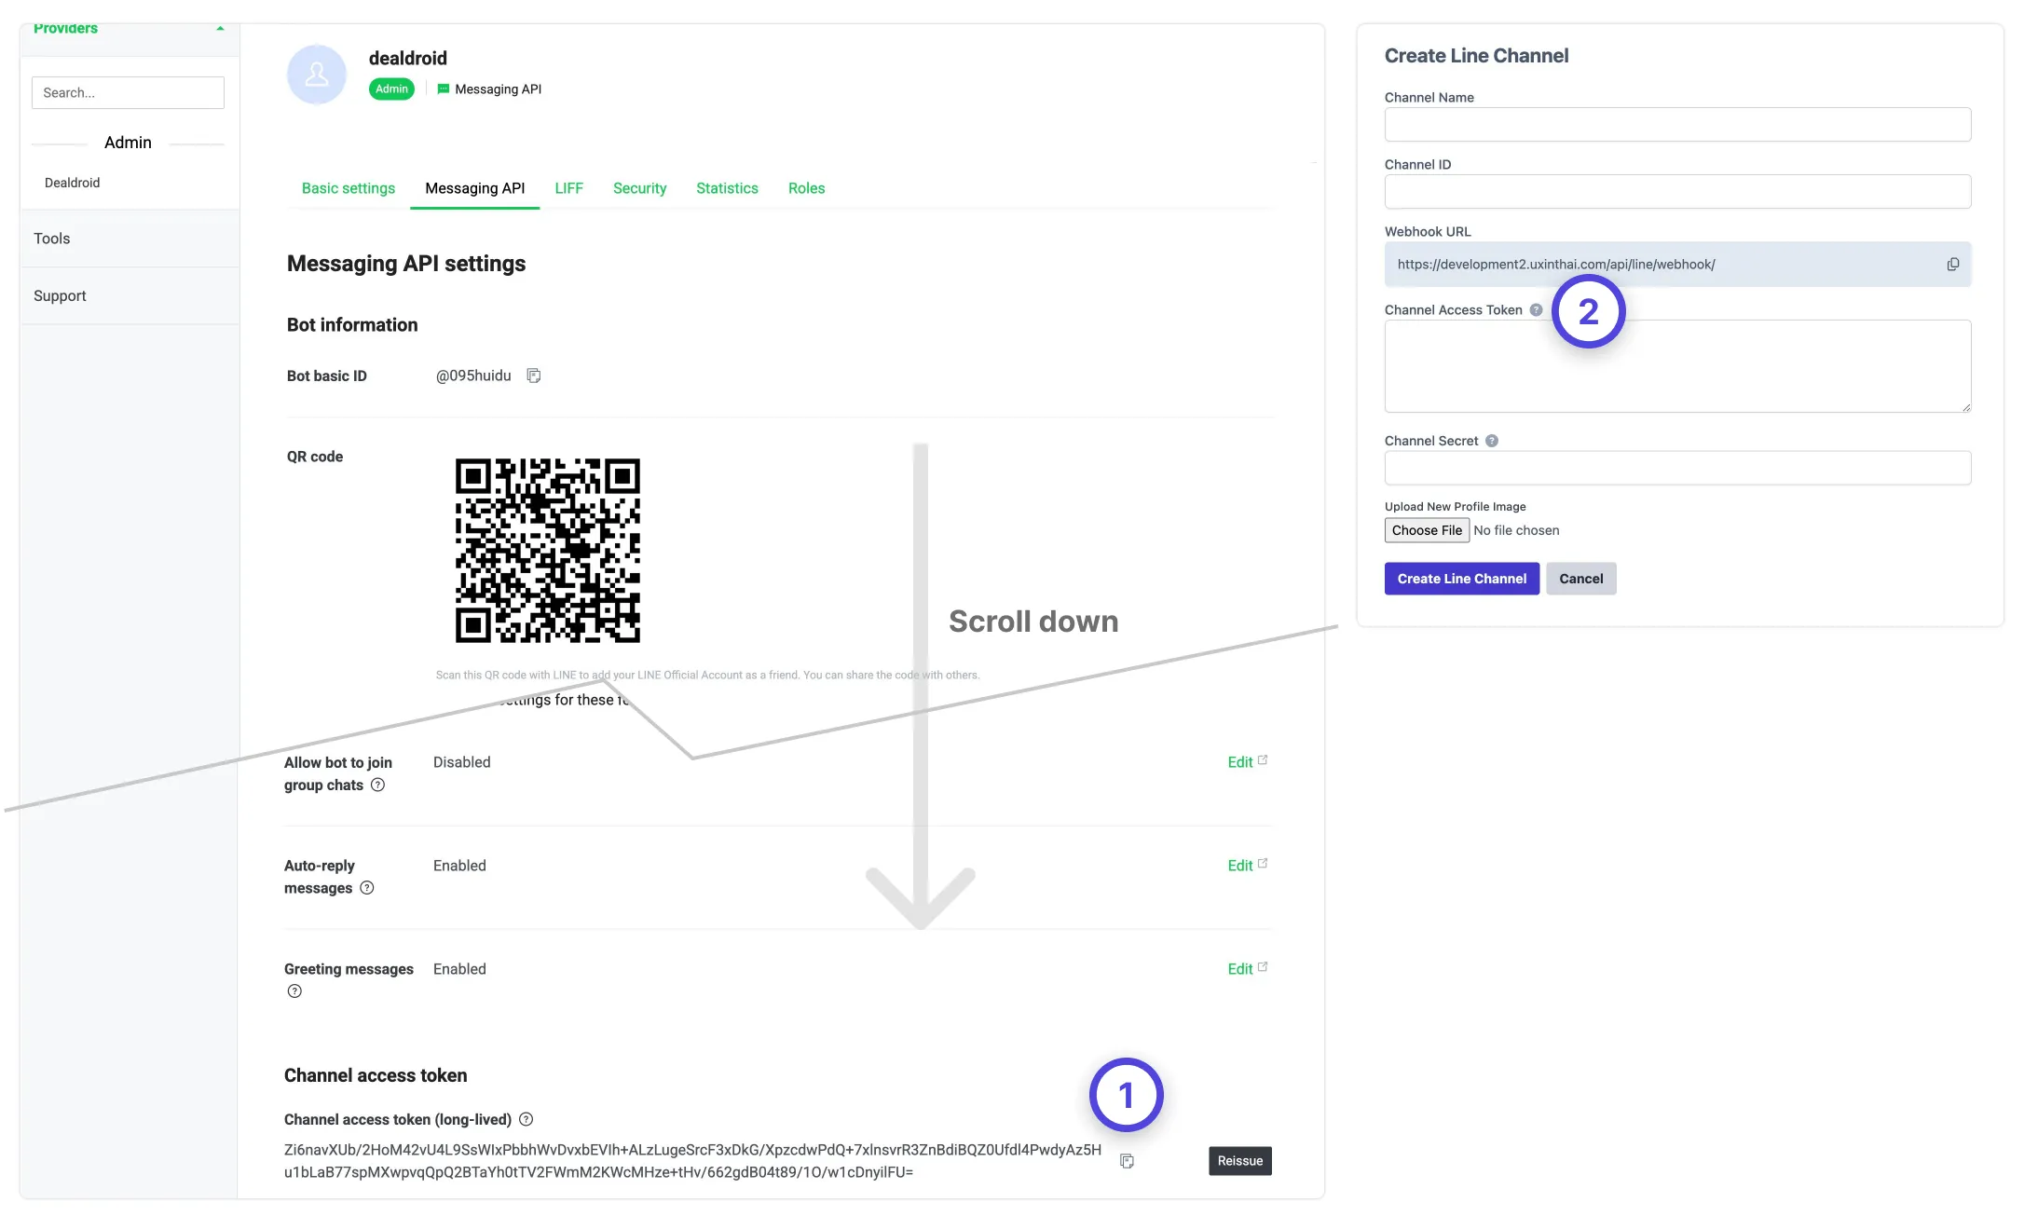Click the Channel Name input field
The width and height of the screenshot is (2024, 1216).
pos(1677,124)
